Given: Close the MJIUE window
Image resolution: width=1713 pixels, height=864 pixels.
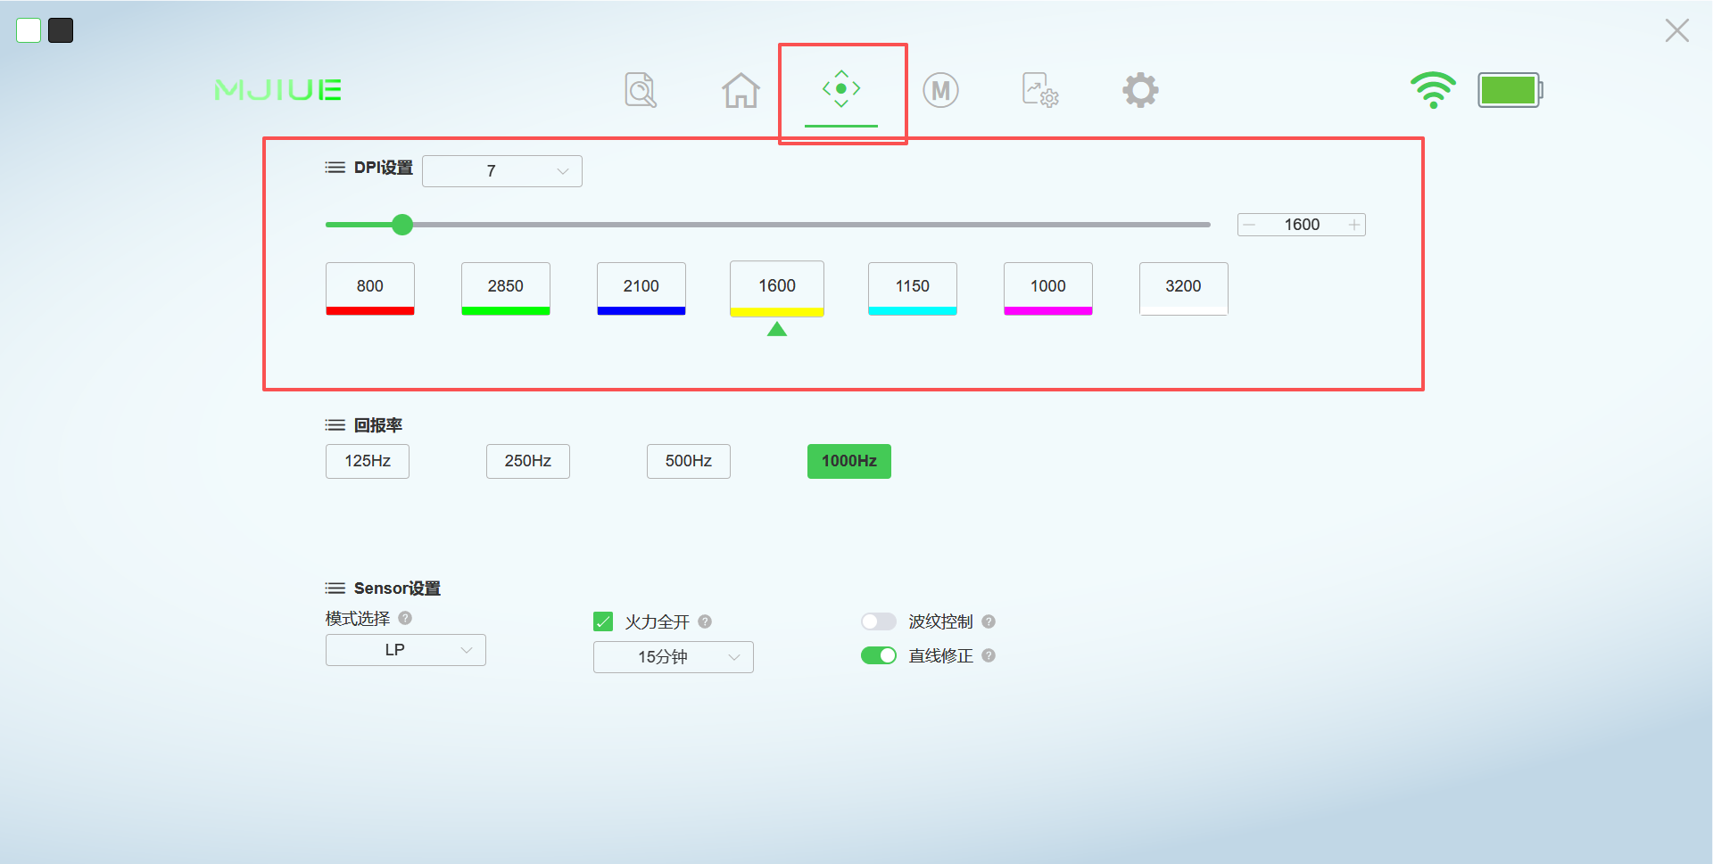Looking at the screenshot, I should point(1677,30).
